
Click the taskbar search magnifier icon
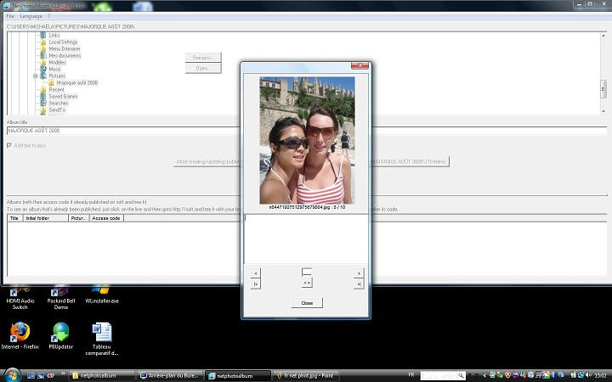pos(461,376)
